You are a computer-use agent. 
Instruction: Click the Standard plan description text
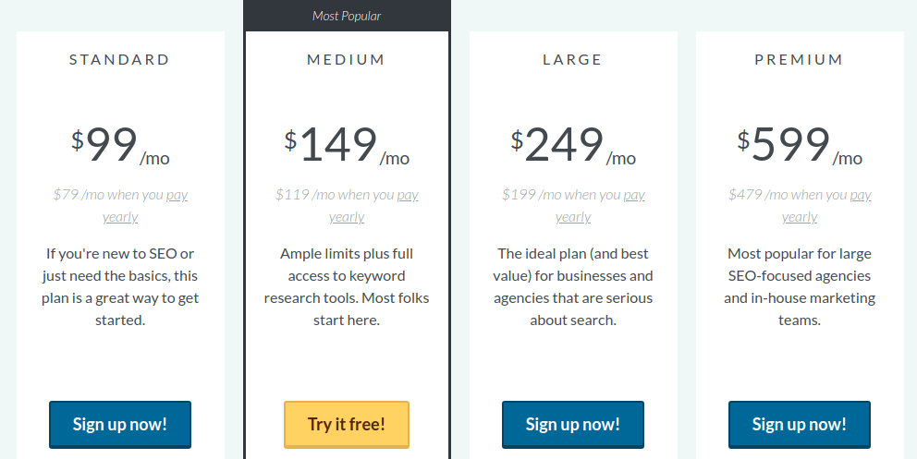click(x=120, y=286)
